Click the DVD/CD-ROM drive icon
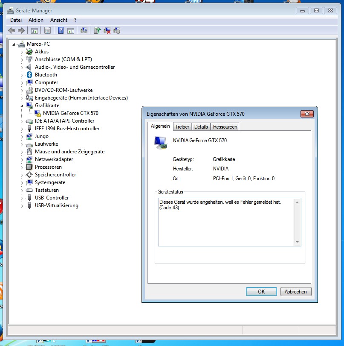Viewport: 344px width, 346px height. [29, 90]
